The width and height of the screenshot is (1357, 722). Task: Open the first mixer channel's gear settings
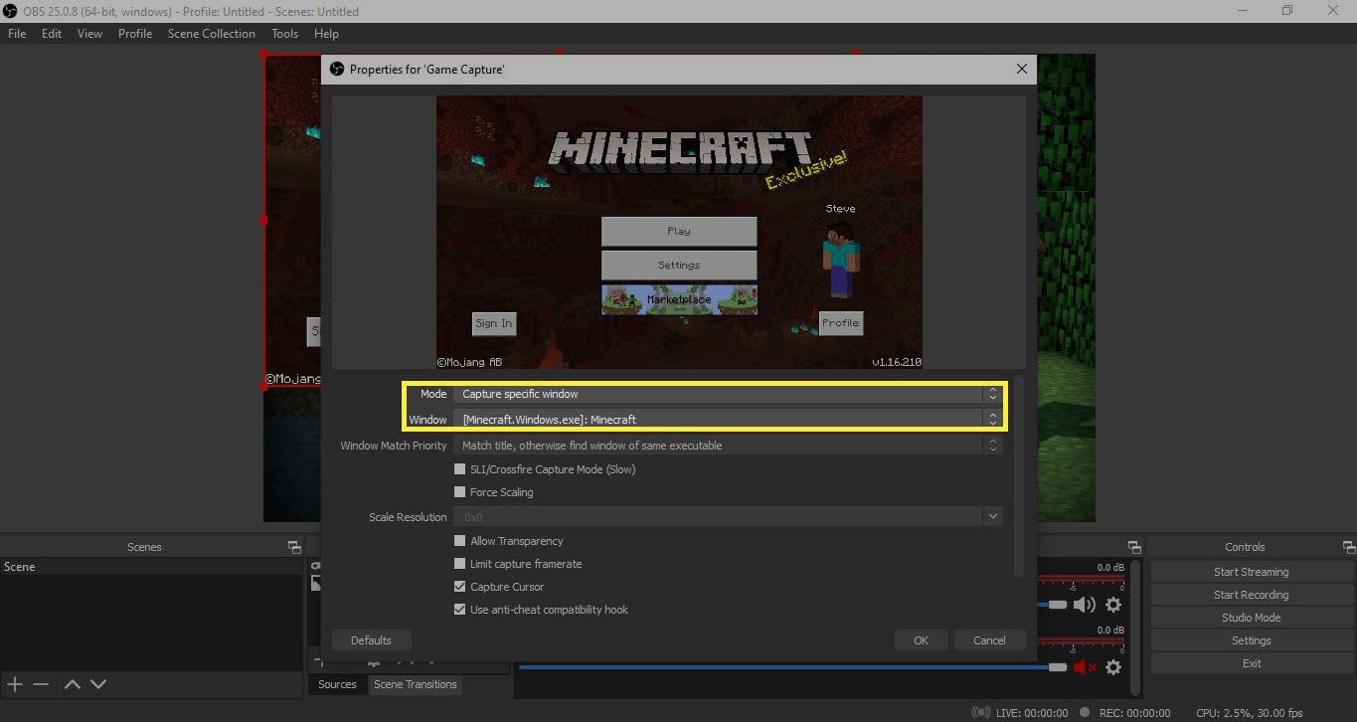1113,605
